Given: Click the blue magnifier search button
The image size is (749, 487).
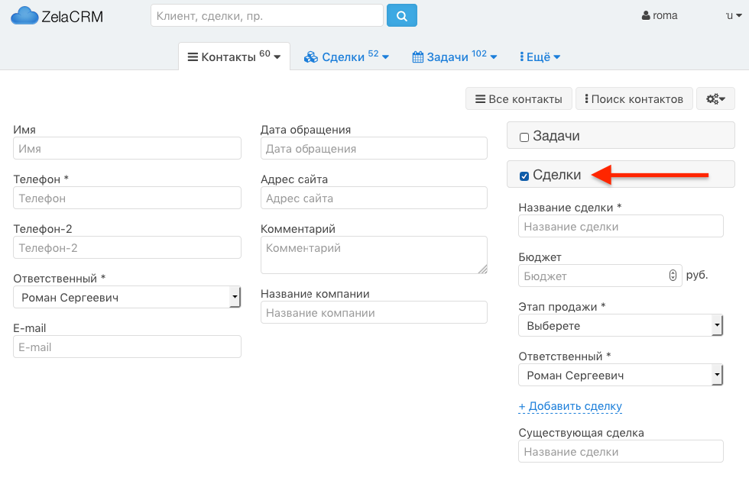Looking at the screenshot, I should (x=402, y=16).
